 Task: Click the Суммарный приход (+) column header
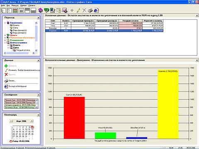[x=83, y=21]
